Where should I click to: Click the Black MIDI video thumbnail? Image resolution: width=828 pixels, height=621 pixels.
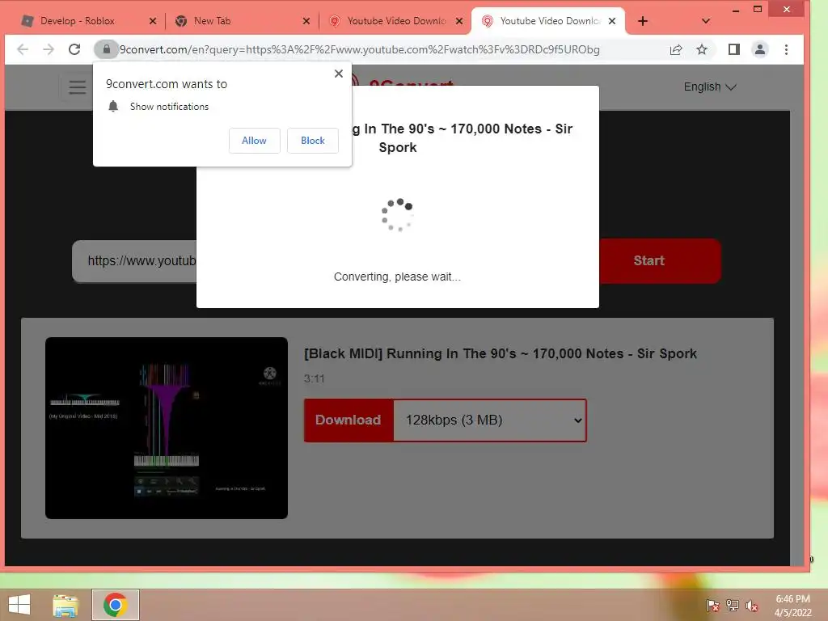click(x=167, y=429)
